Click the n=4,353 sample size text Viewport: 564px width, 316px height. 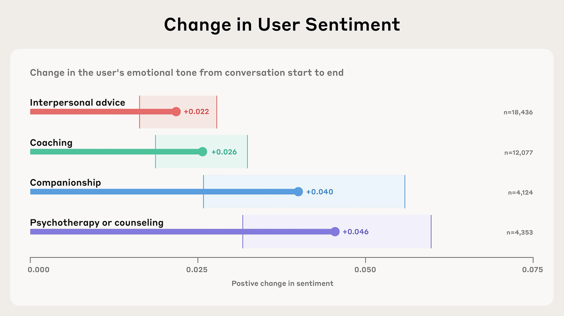point(520,233)
